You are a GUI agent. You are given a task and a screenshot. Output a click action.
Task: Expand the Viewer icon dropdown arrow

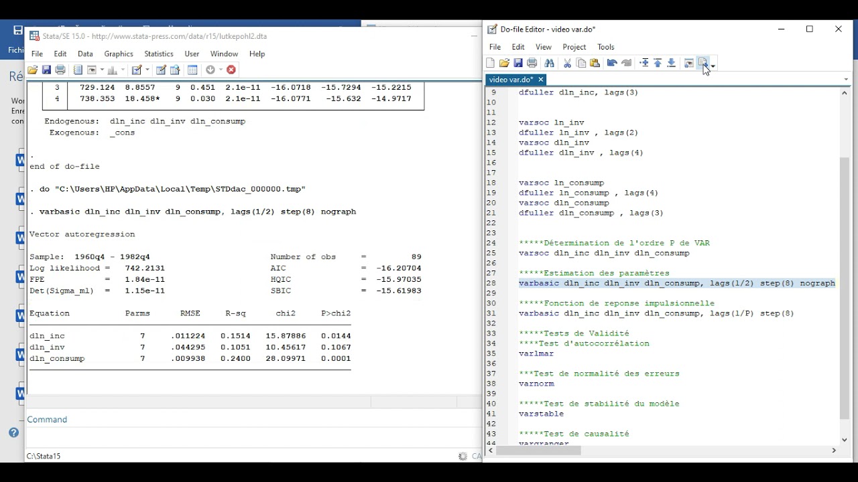[x=102, y=70]
